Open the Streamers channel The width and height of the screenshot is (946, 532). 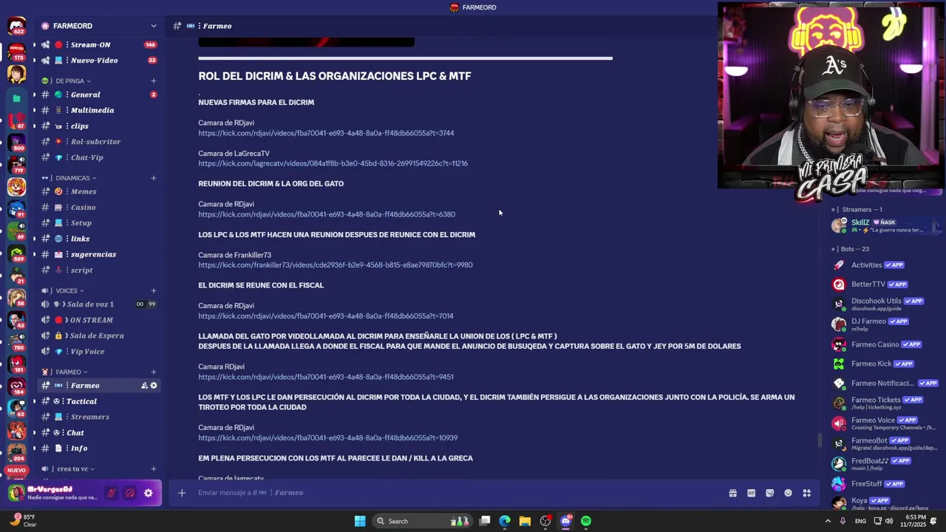tap(98, 417)
